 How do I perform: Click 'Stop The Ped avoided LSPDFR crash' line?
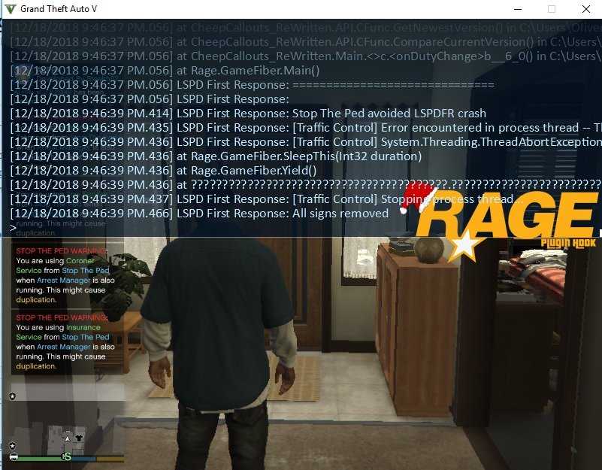(248, 114)
